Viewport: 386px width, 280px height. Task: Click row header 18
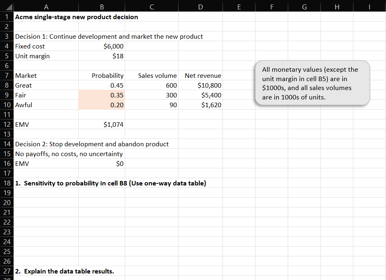click(7, 183)
